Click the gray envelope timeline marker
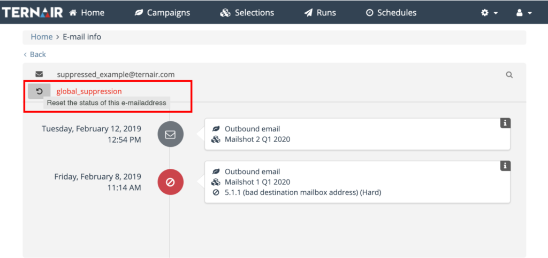 coord(170,134)
